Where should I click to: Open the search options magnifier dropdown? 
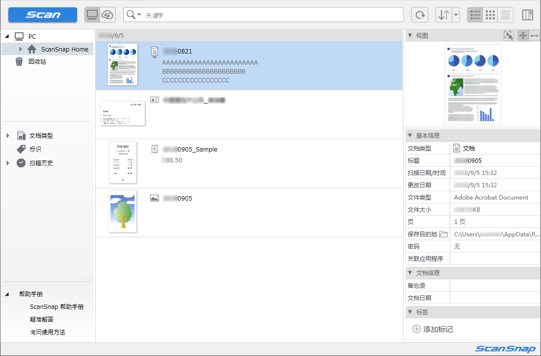tap(134, 15)
